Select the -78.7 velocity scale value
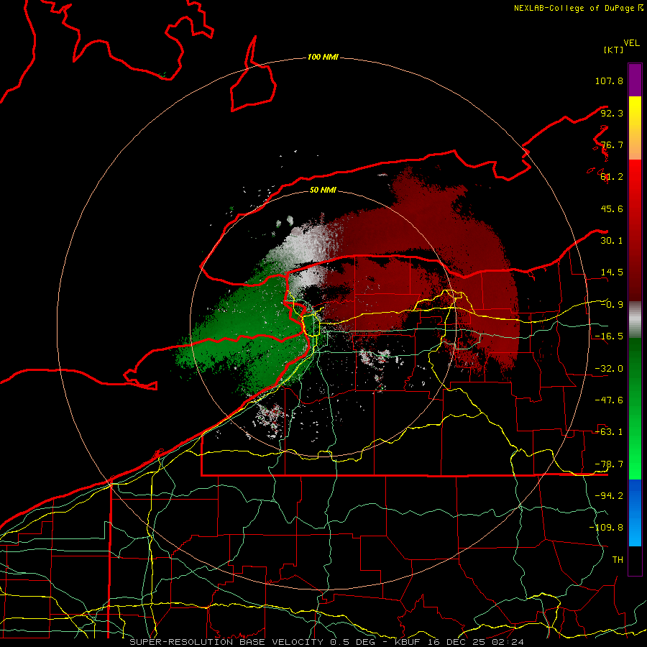Screen dimensions: 647x647 pyautogui.click(x=609, y=464)
